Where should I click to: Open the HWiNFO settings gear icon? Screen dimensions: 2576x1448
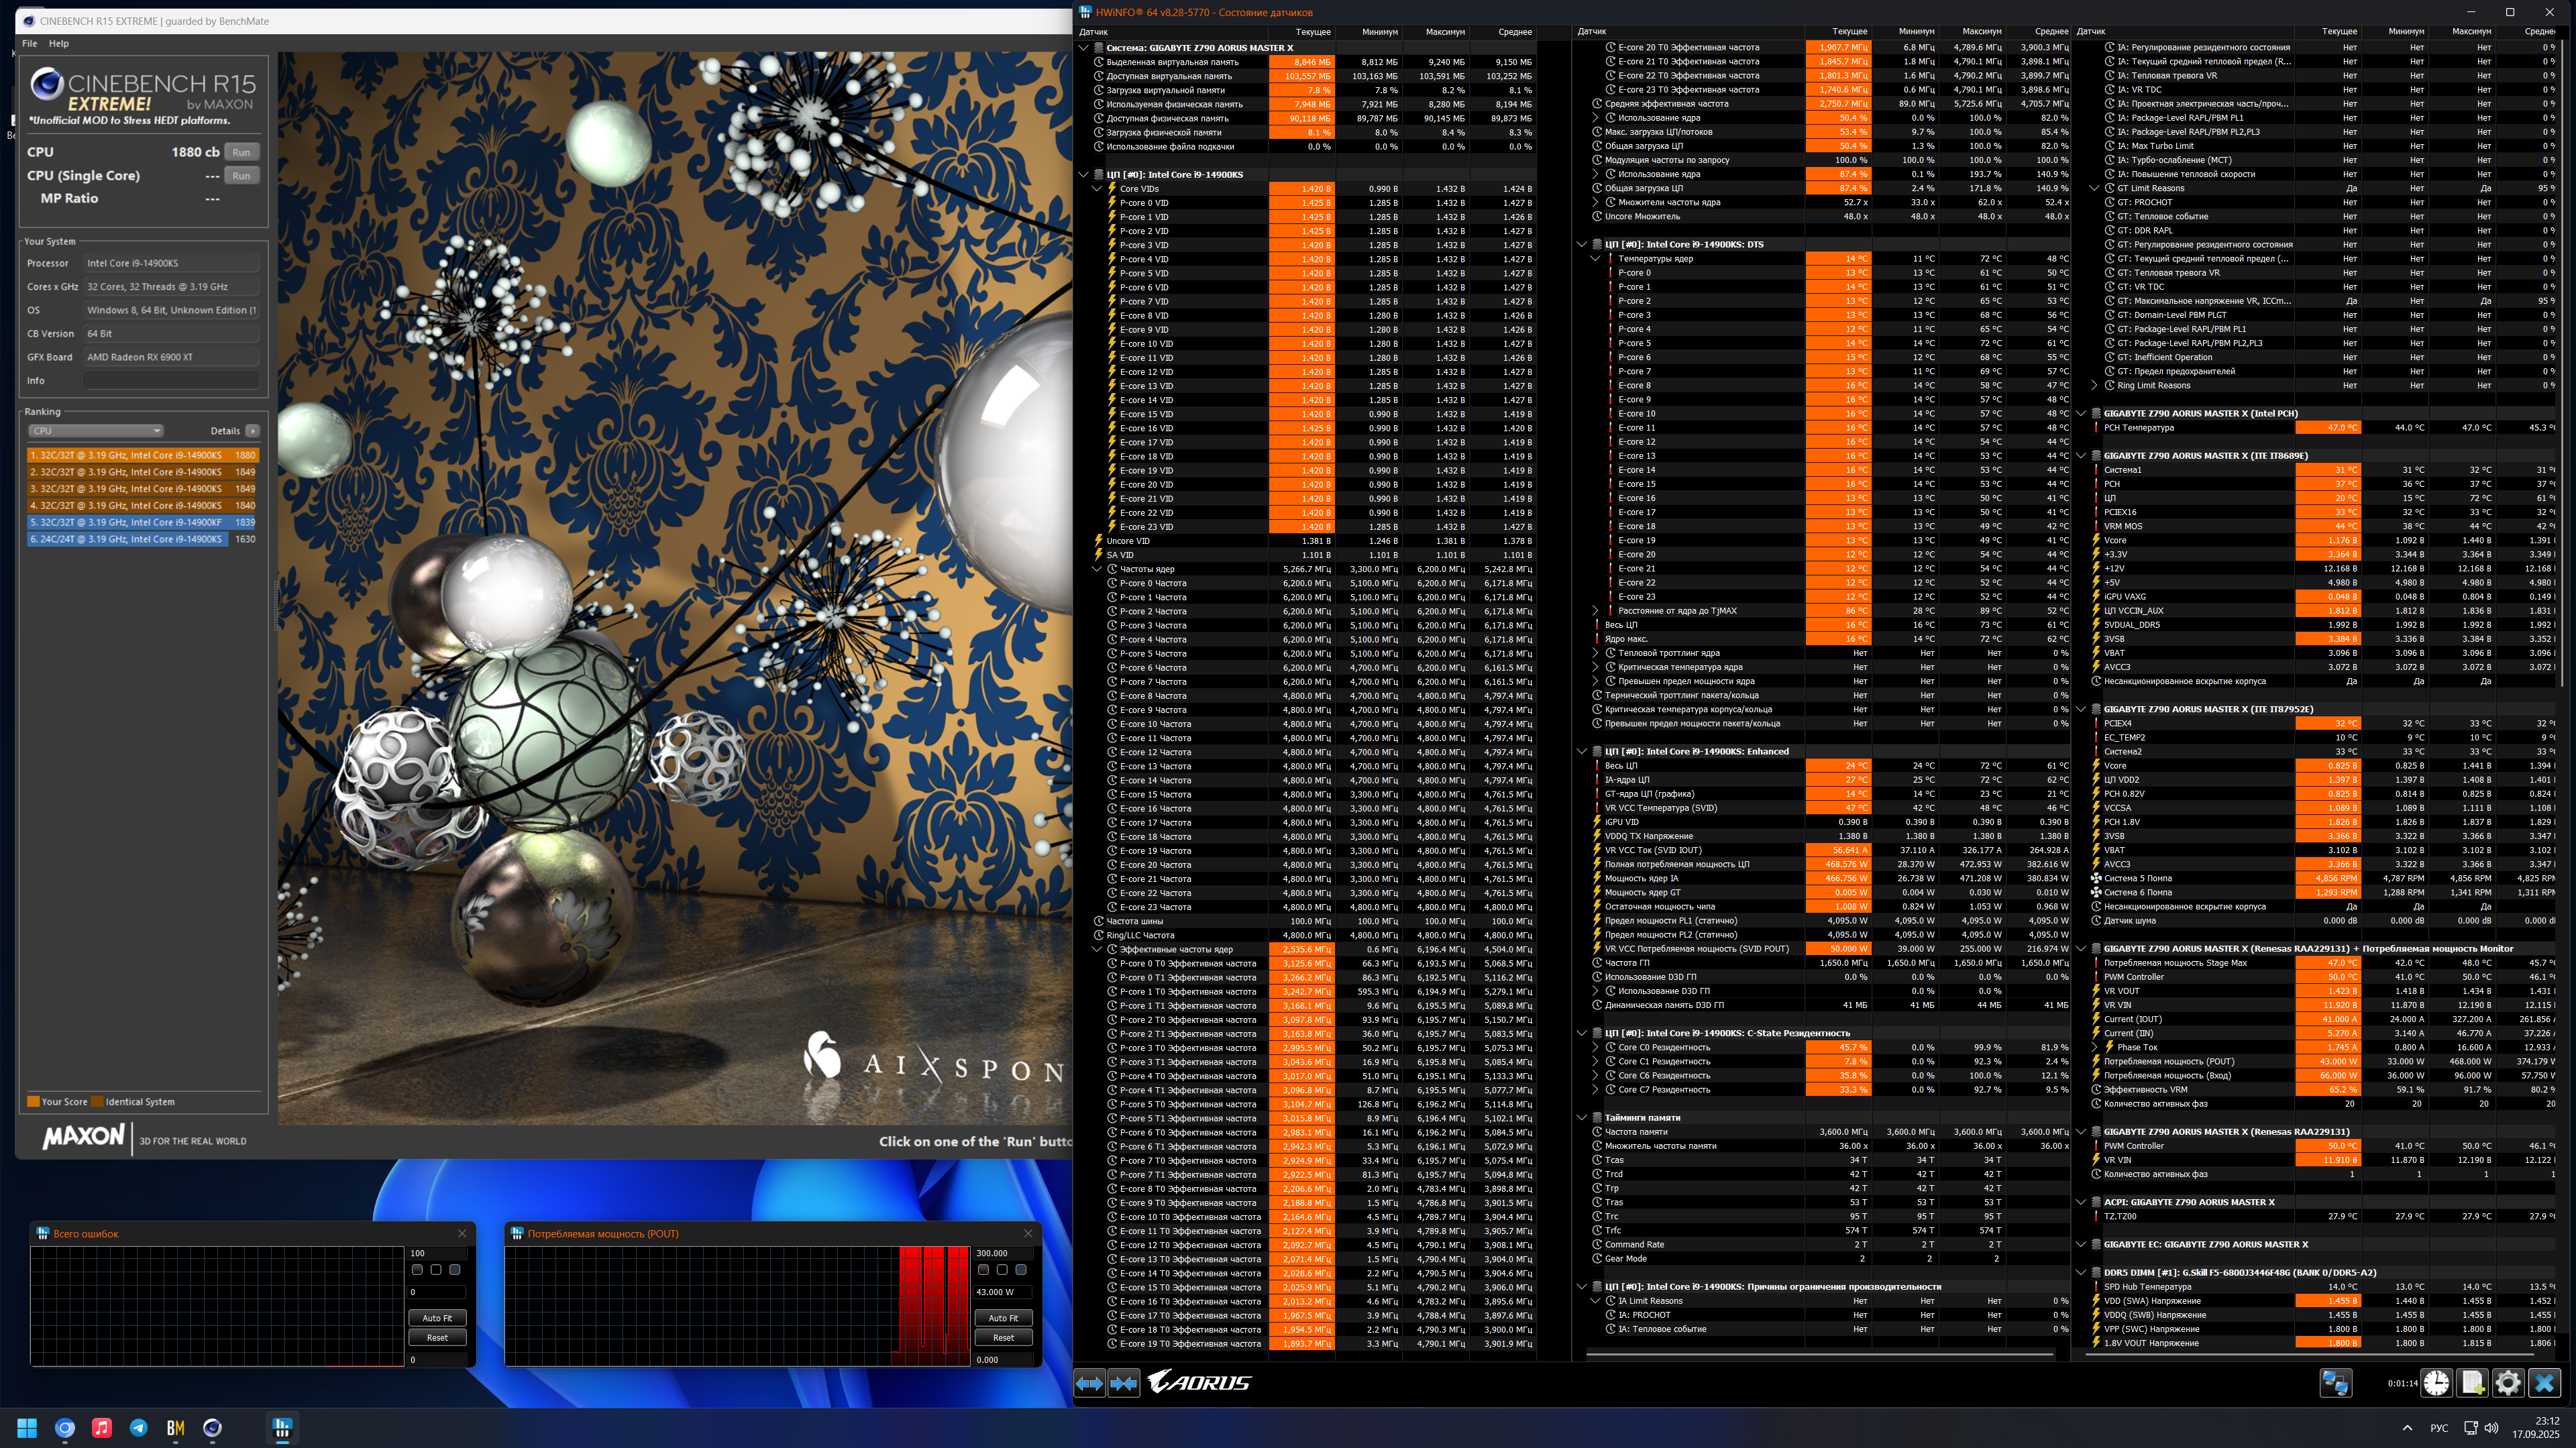2508,1383
